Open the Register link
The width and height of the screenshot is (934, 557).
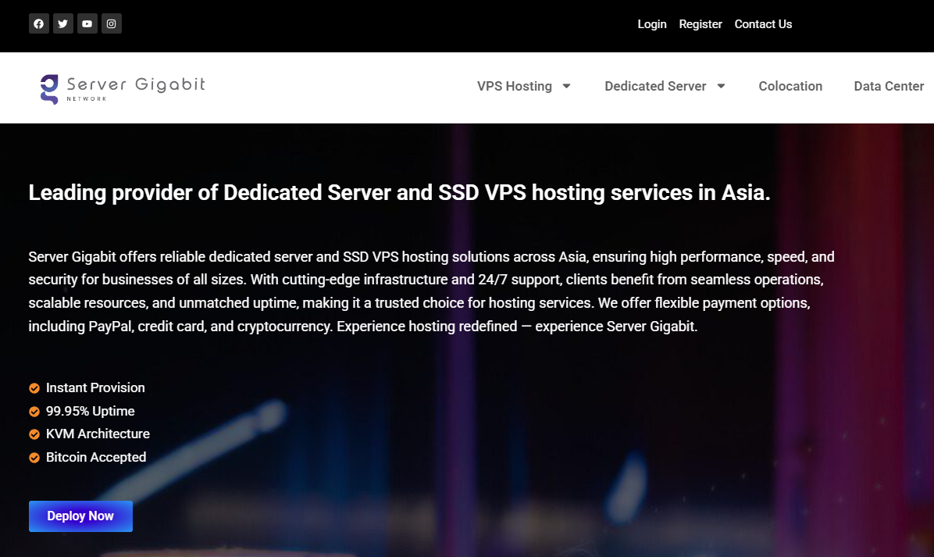point(700,24)
